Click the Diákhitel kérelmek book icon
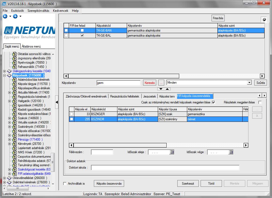This screenshot has height=198, width=272. click(9, 182)
